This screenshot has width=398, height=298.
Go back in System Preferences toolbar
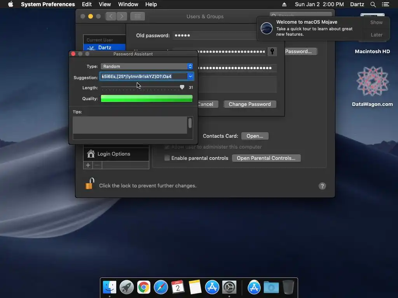point(111,16)
